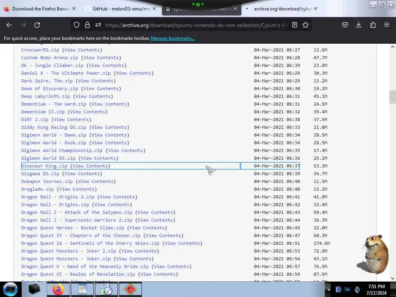Click the site security padlock icon
Screen dimensions: 396x297
click(87, 25)
